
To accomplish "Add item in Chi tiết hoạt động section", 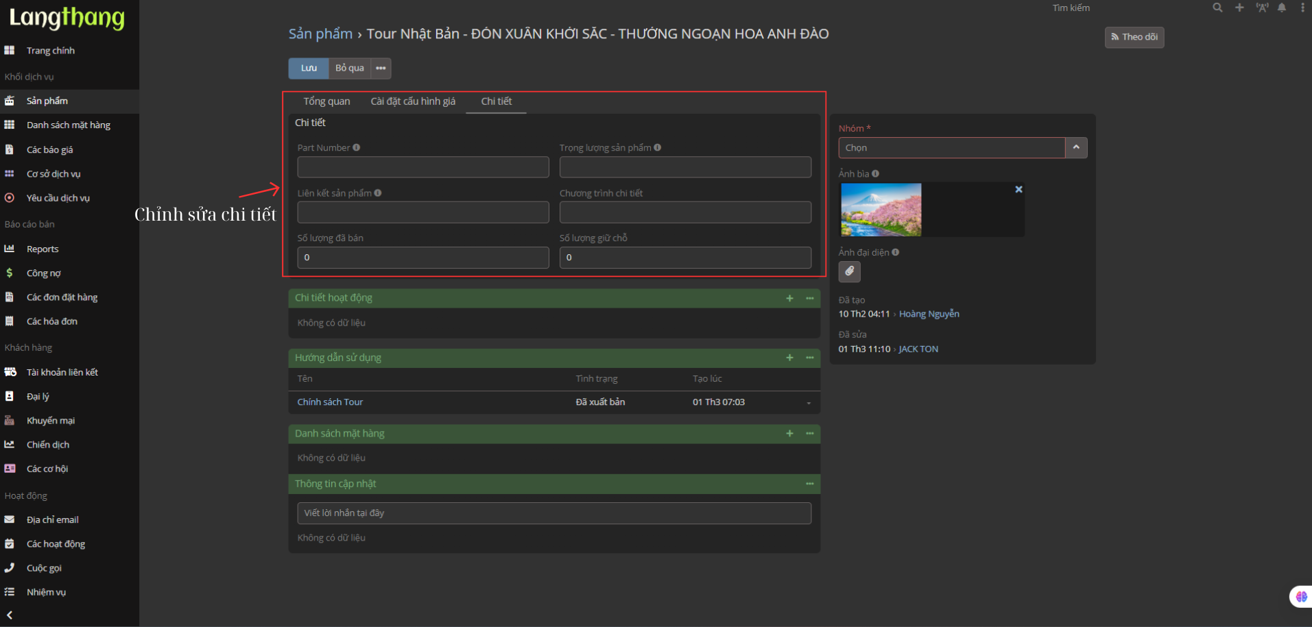I will (x=789, y=298).
